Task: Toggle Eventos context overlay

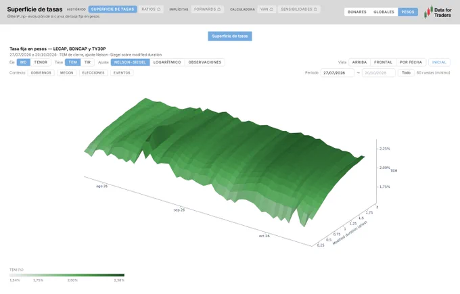Action: (122, 73)
